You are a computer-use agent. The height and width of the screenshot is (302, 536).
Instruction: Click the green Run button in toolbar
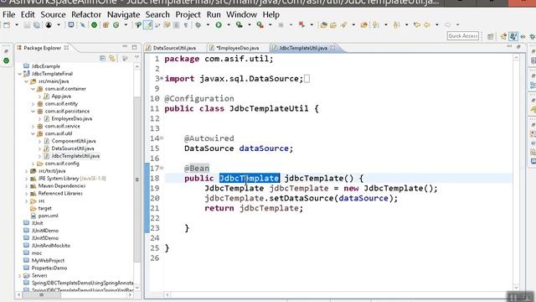tap(219, 25)
